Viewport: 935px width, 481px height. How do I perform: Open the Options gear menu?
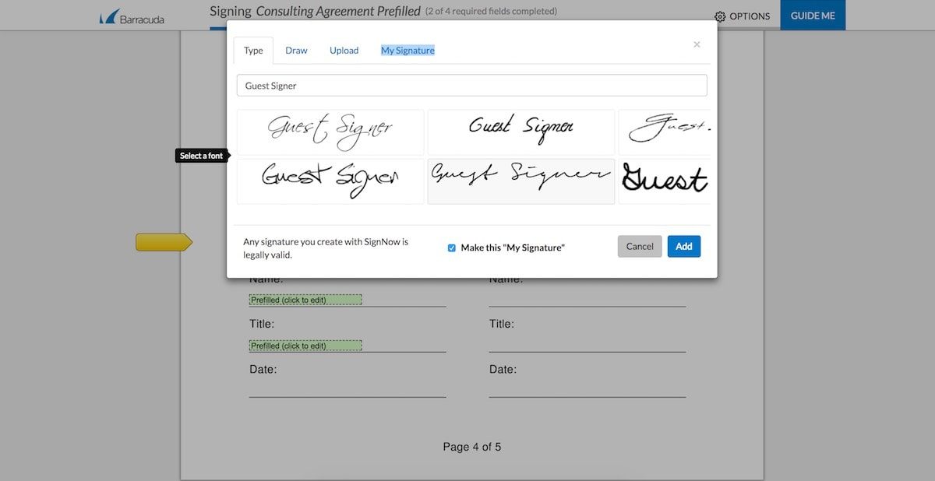(742, 16)
